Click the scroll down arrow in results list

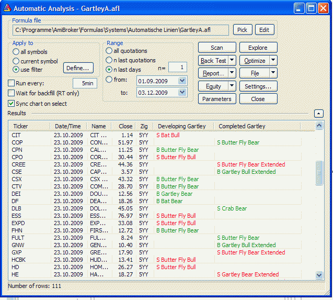tap(319, 275)
